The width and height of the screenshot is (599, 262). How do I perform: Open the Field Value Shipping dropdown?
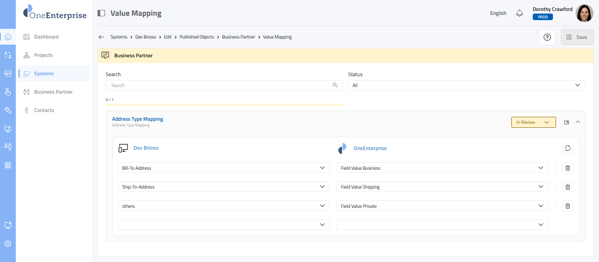coord(442,187)
